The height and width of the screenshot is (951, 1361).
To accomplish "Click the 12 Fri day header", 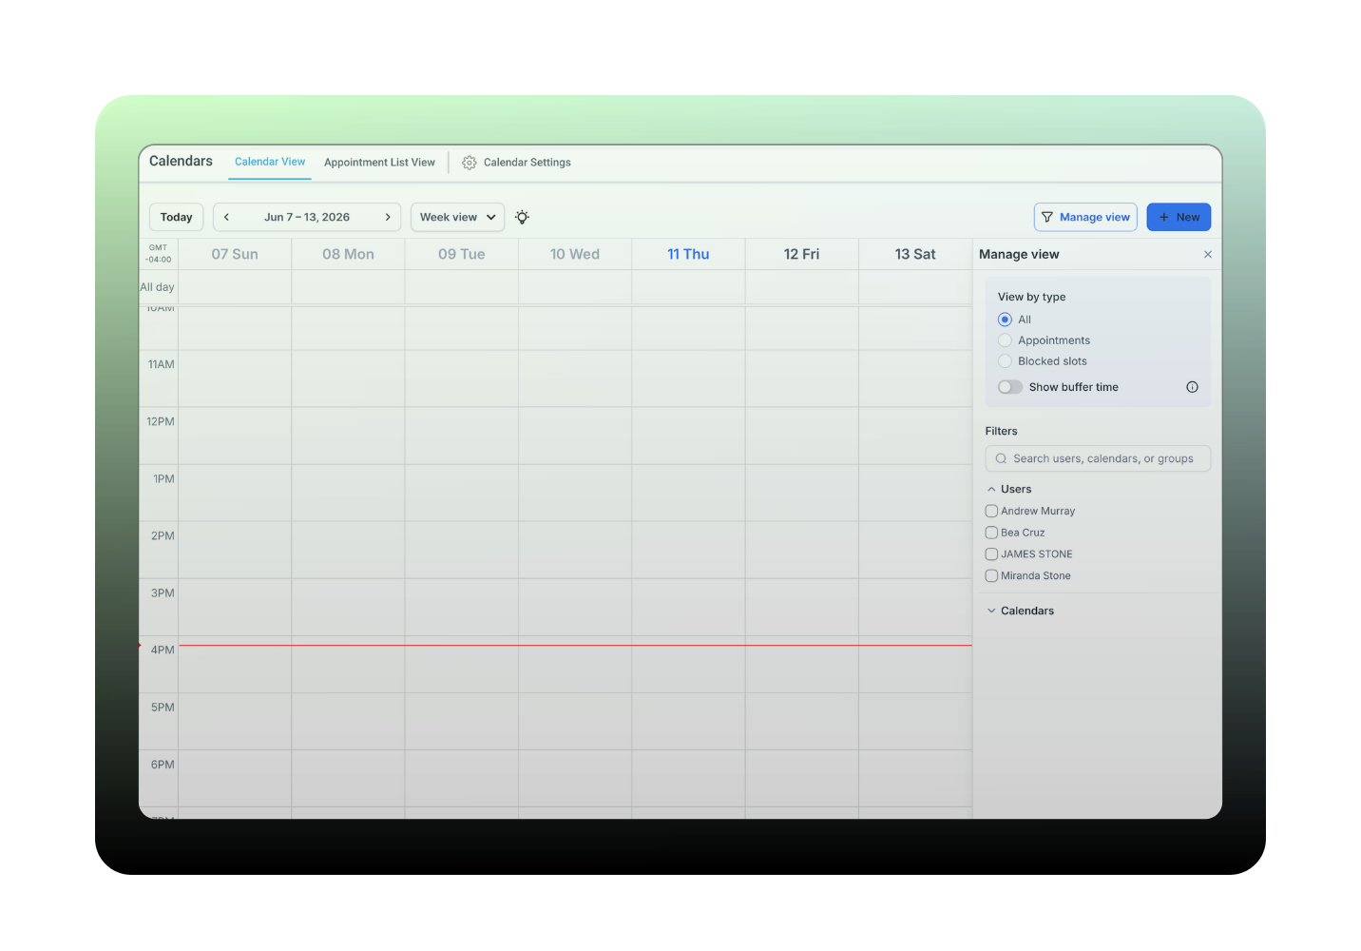I will (801, 254).
